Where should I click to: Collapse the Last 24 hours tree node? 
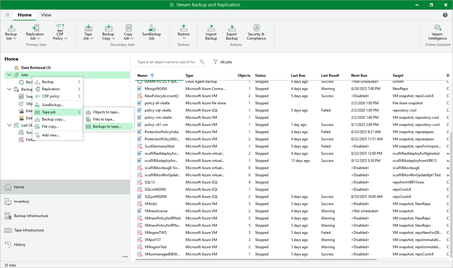pyautogui.click(x=9, y=125)
